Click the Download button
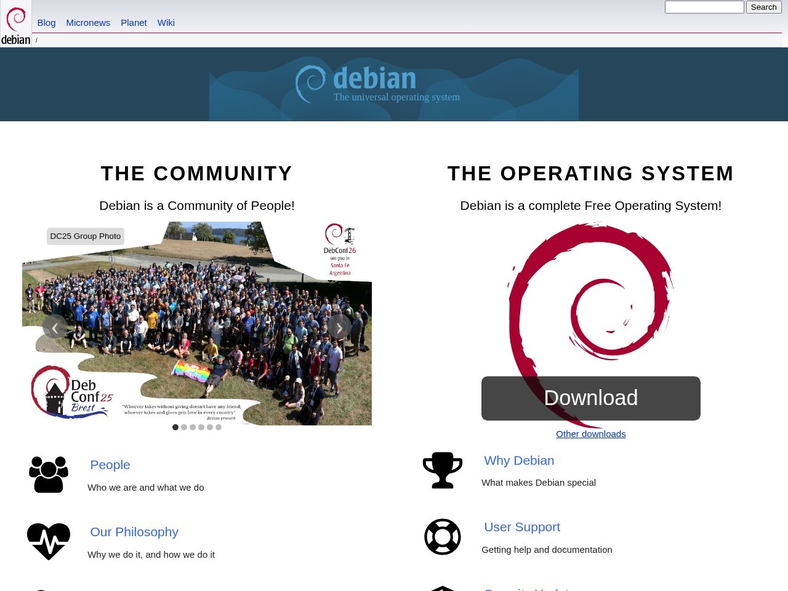 [591, 398]
